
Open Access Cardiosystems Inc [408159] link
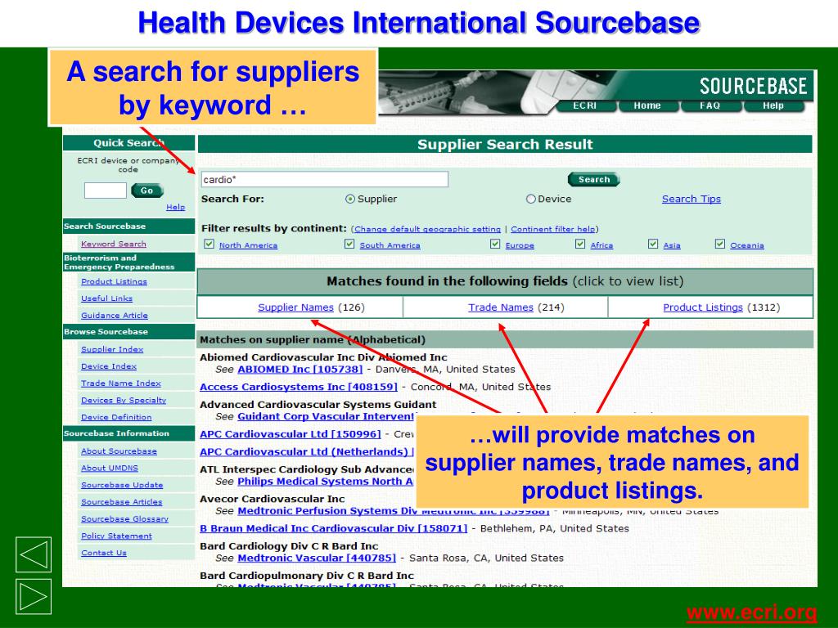tap(299, 387)
